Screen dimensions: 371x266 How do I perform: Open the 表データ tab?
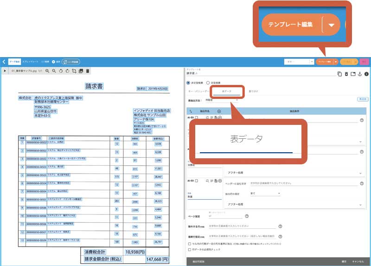pos(227,91)
